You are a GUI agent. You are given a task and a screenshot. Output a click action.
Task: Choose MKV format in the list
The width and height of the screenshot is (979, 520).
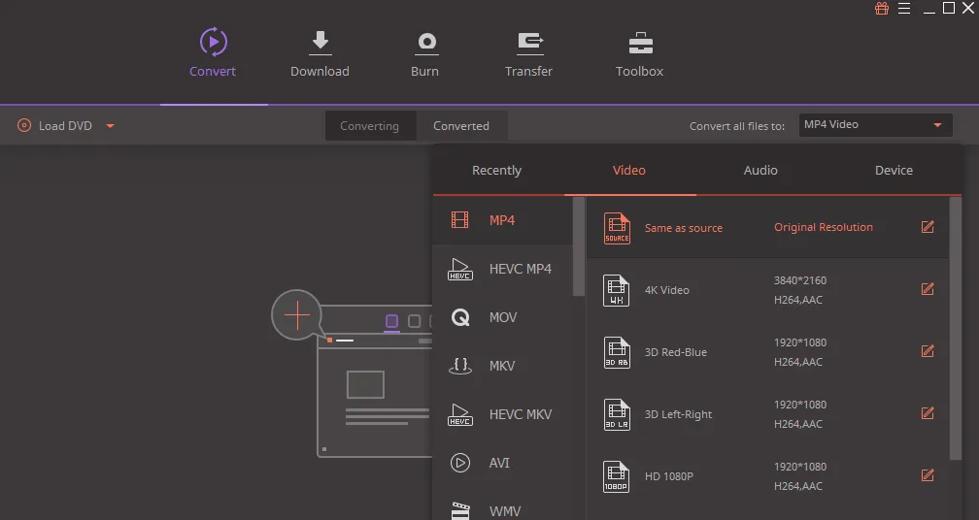503,366
